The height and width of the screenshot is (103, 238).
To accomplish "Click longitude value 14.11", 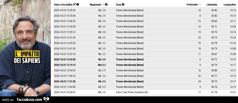I will pos(233,21).
